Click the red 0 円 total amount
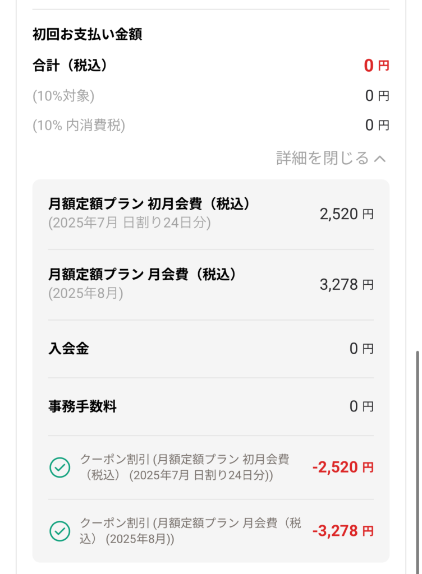 (376, 66)
